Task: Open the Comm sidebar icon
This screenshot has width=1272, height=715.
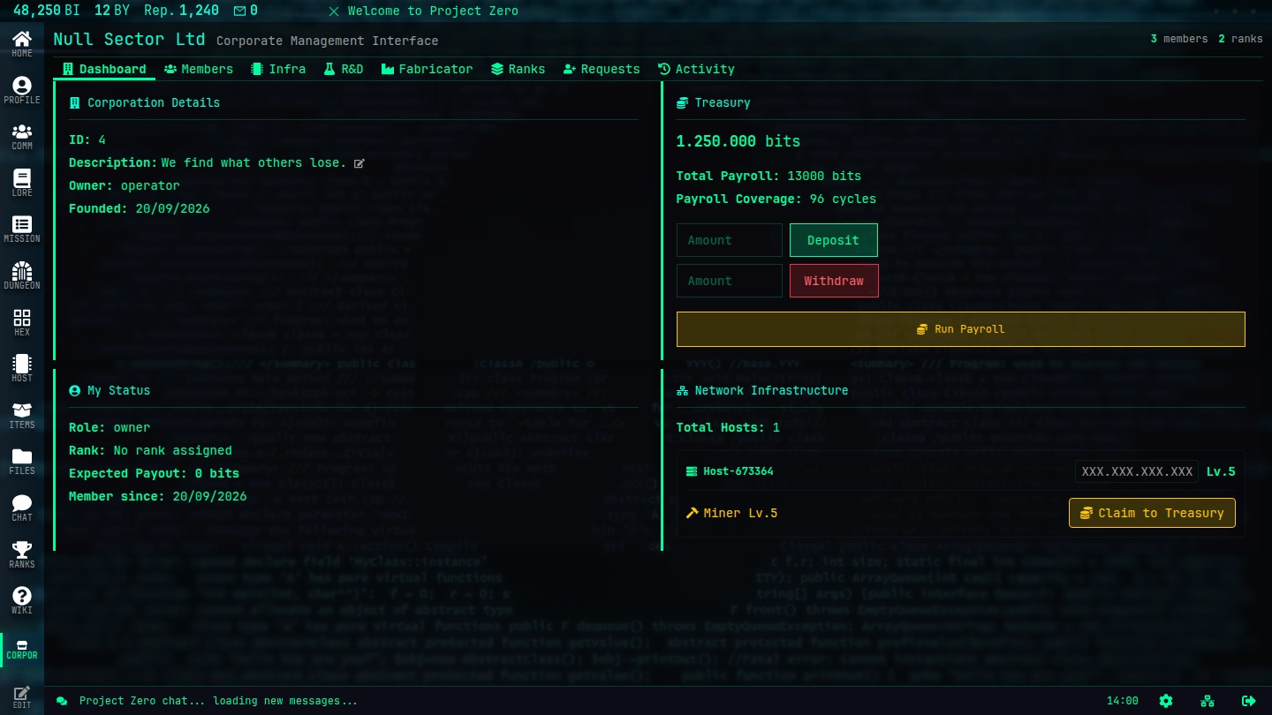Action: coord(22,136)
